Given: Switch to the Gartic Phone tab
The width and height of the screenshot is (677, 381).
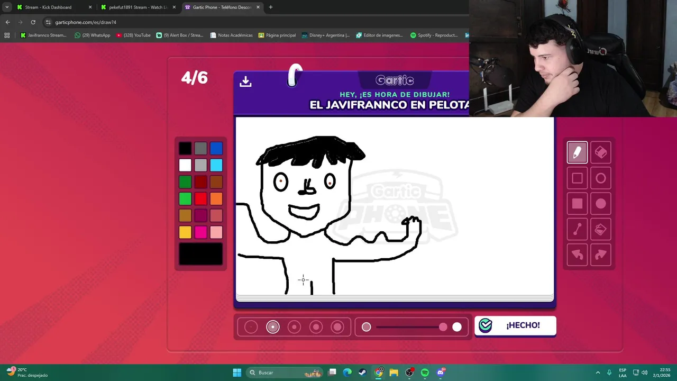Looking at the screenshot, I should 222,7.
